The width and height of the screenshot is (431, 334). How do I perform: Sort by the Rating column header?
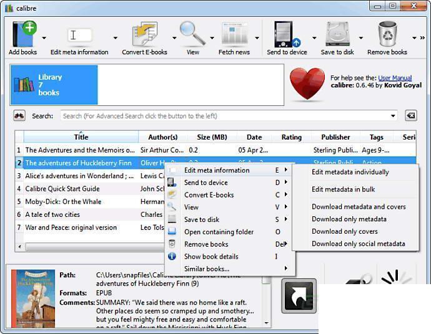291,137
